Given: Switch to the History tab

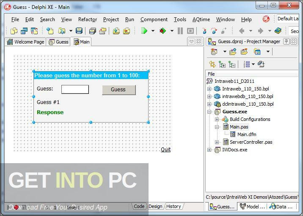Looking at the screenshot, I should (x=174, y=206).
